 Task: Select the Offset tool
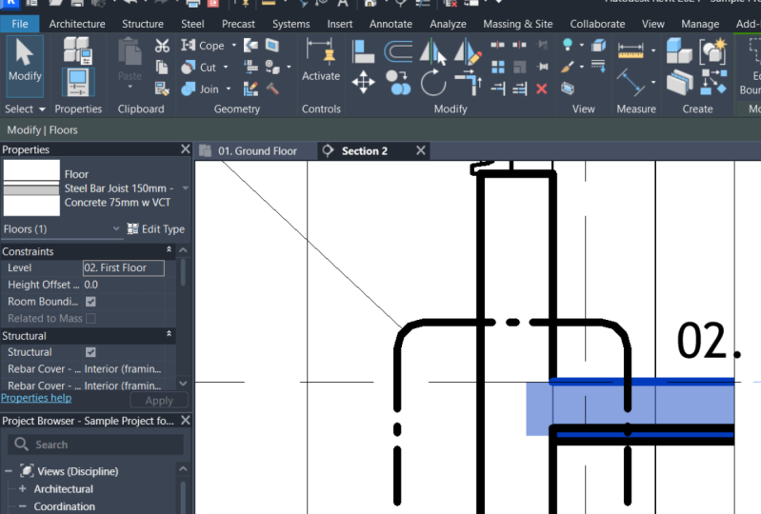point(398,51)
